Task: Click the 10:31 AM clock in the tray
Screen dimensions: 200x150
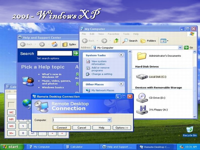Action: tap(191, 147)
